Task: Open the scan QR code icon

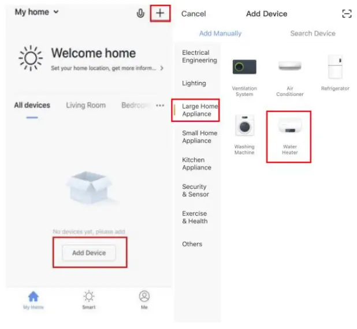Action: point(347,14)
